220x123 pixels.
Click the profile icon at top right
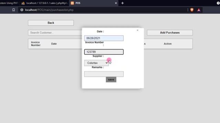point(218,3)
